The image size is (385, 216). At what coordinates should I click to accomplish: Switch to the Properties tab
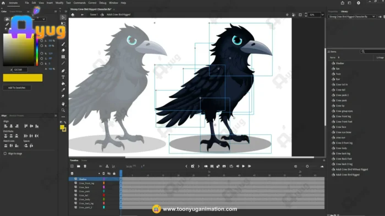click(333, 12)
